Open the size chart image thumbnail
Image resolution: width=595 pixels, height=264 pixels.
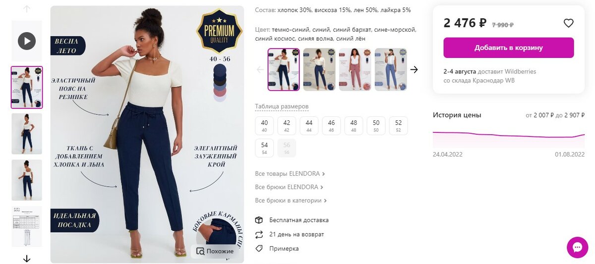[27, 226]
